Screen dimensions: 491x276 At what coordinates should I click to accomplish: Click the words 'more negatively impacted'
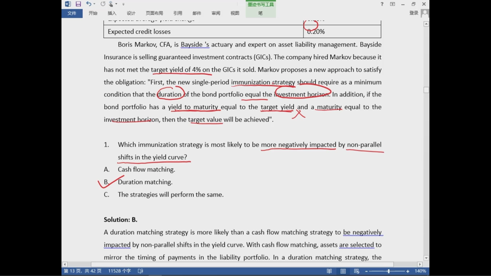298,145
